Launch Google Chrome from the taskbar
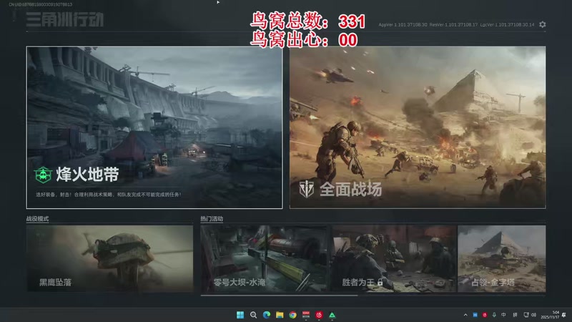The image size is (572, 322). click(293, 315)
